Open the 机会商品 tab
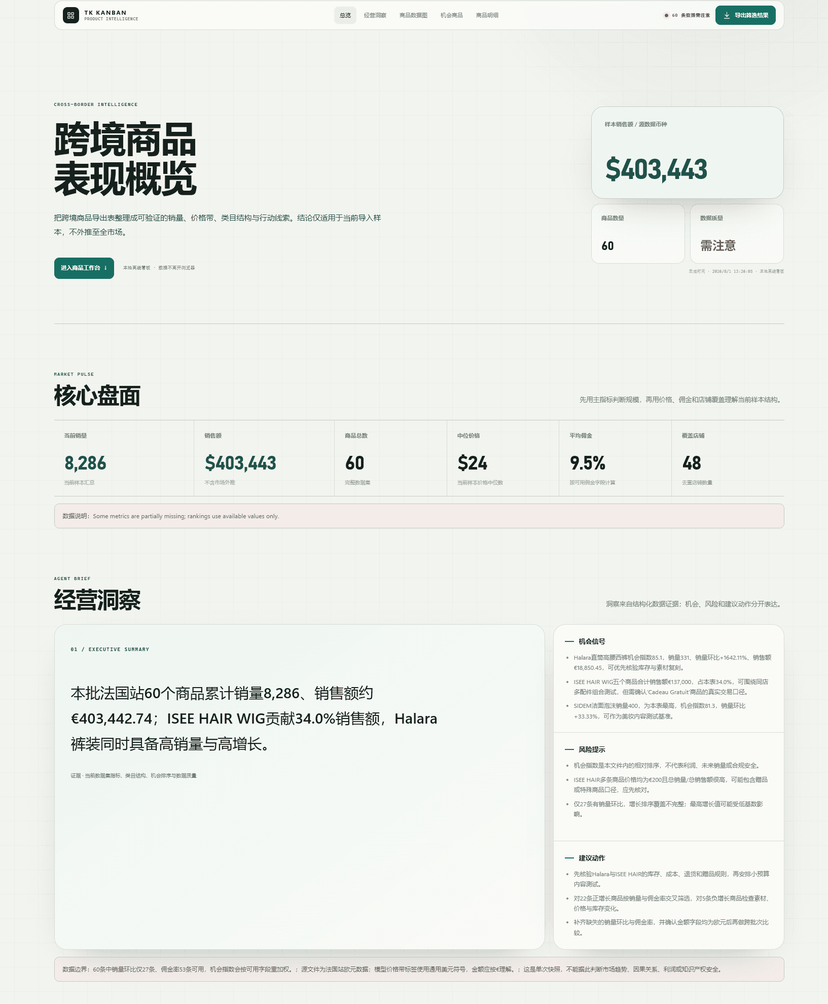Viewport: 828px width, 1004px height. click(452, 15)
